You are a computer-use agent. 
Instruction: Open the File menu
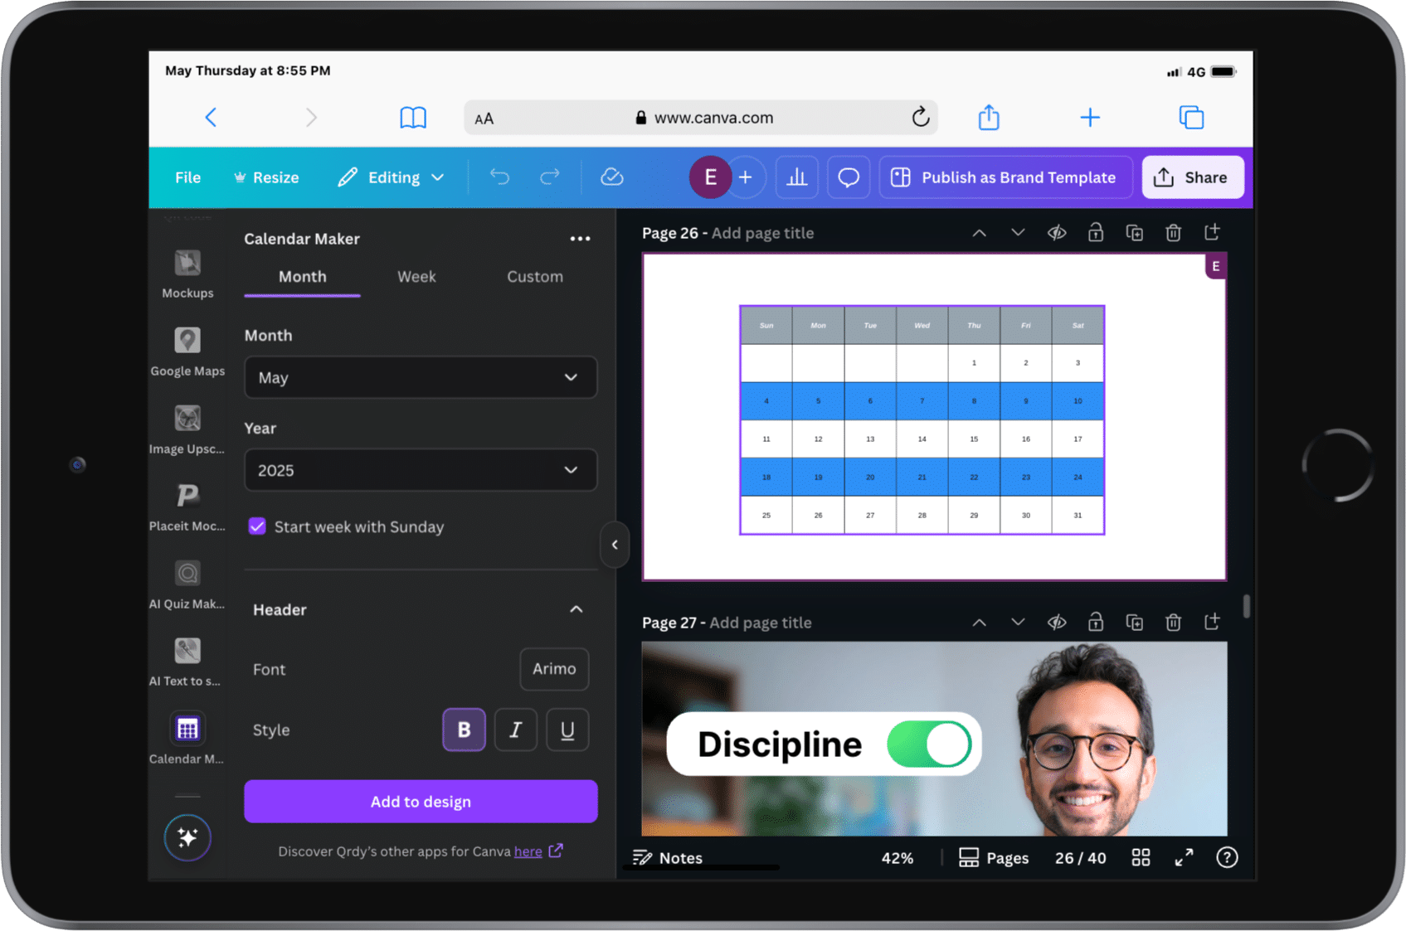coord(187,177)
